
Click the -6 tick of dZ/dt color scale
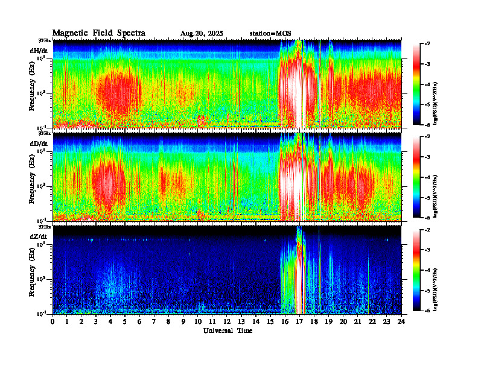coord(428,311)
